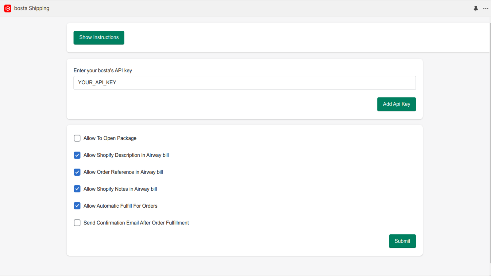Click the Allow To Open Package label text
491x276 pixels.
pos(110,138)
